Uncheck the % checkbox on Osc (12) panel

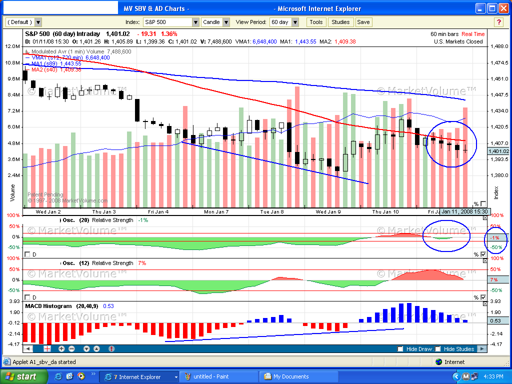483,297
